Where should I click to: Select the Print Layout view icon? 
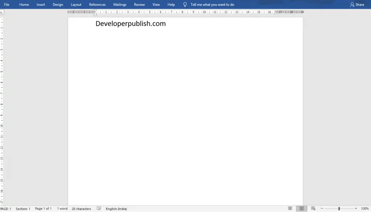coord(302,208)
